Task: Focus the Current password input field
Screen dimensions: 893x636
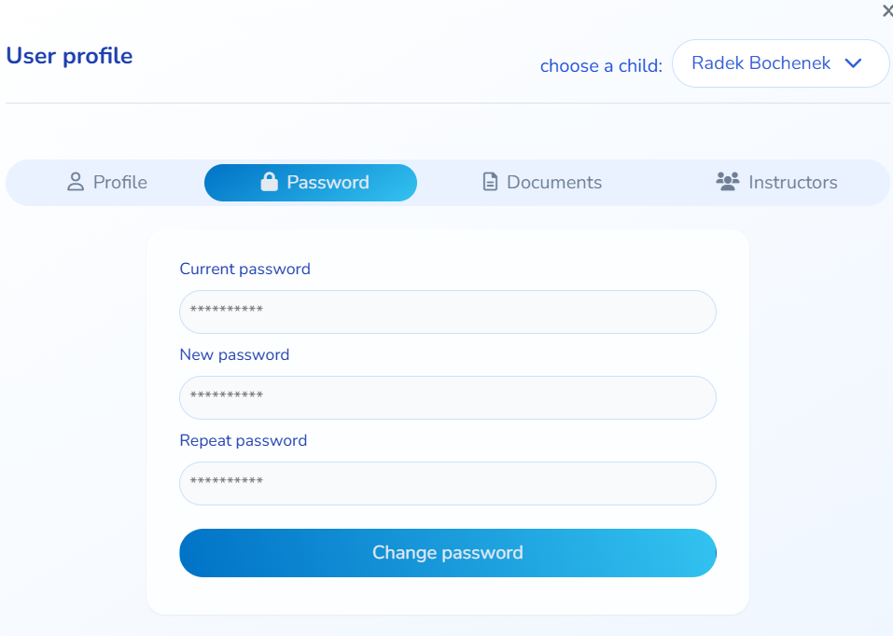Action: point(447,311)
